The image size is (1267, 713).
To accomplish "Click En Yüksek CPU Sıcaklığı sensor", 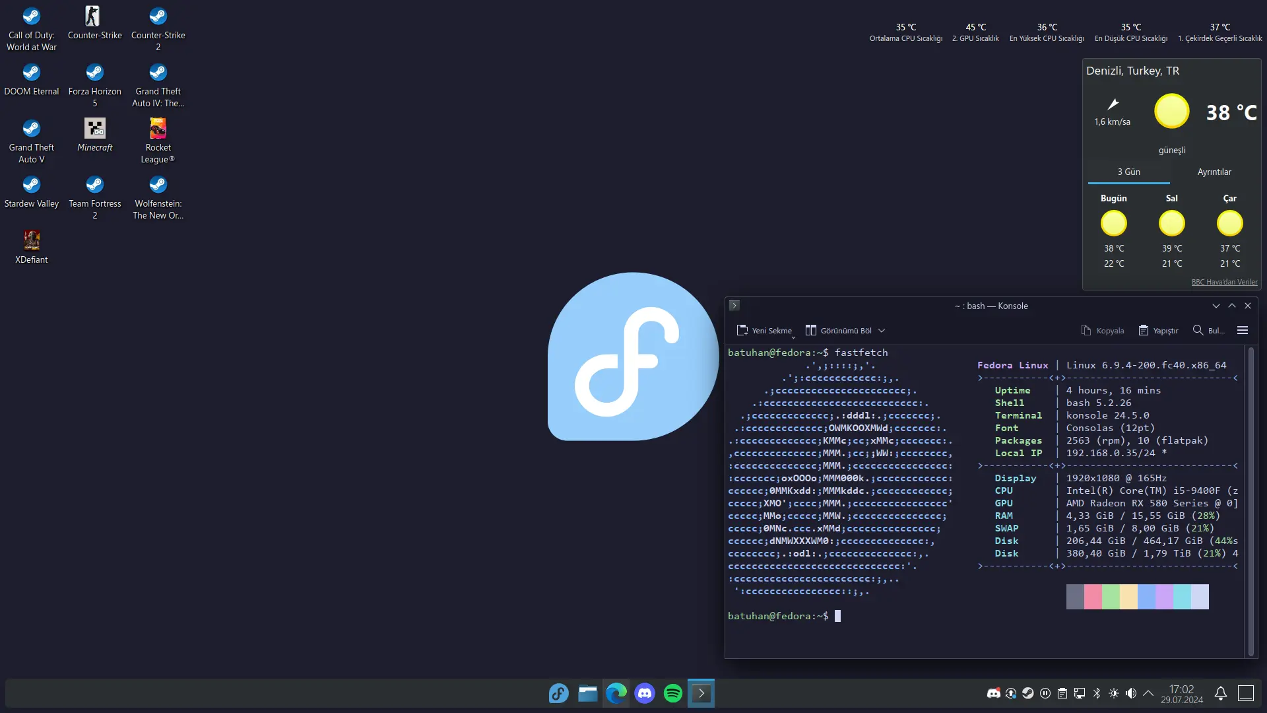I will (x=1047, y=33).
